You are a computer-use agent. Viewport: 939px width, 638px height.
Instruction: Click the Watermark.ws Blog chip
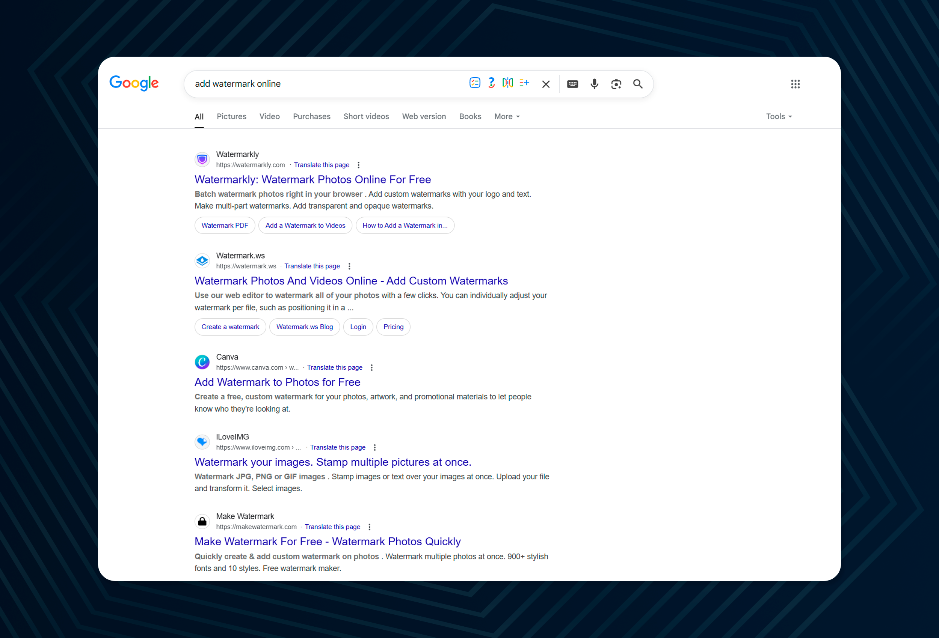[305, 327]
